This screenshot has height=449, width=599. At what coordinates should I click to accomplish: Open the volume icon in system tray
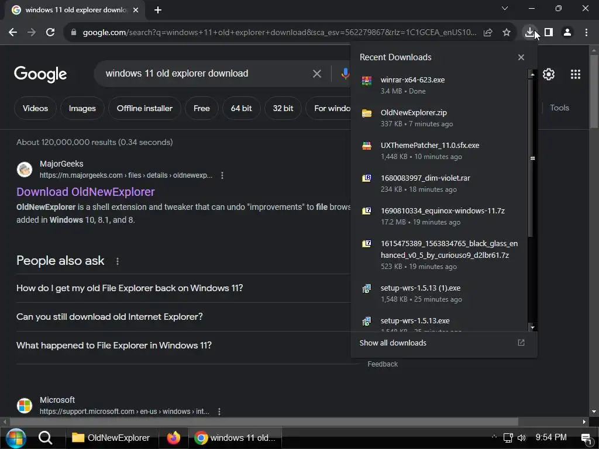[521, 438]
